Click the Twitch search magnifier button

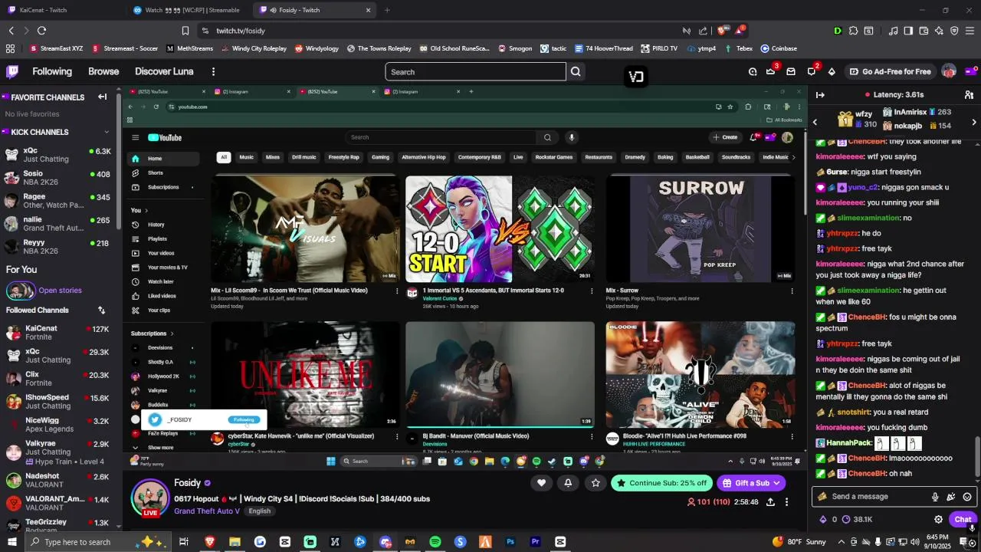coord(576,71)
